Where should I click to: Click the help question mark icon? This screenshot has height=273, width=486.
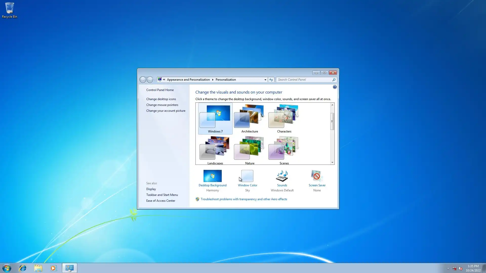coord(335,87)
